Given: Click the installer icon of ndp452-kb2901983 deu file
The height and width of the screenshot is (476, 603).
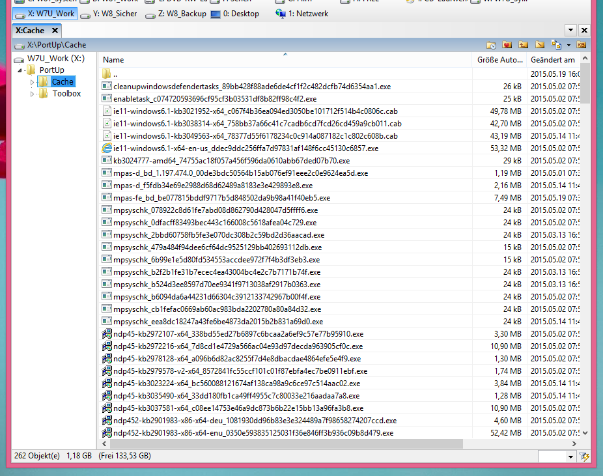Looking at the screenshot, I should [107, 420].
